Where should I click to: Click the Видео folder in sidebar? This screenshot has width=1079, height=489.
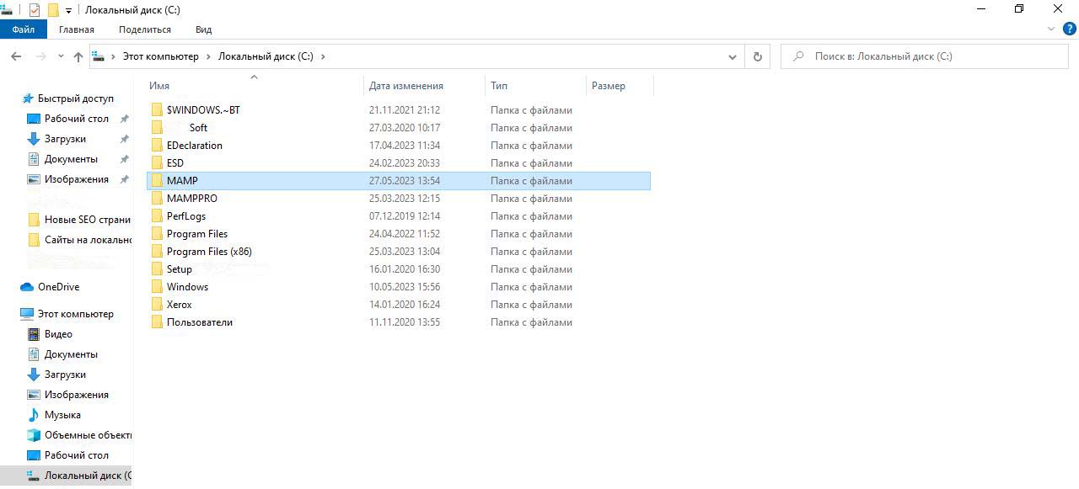[58, 334]
